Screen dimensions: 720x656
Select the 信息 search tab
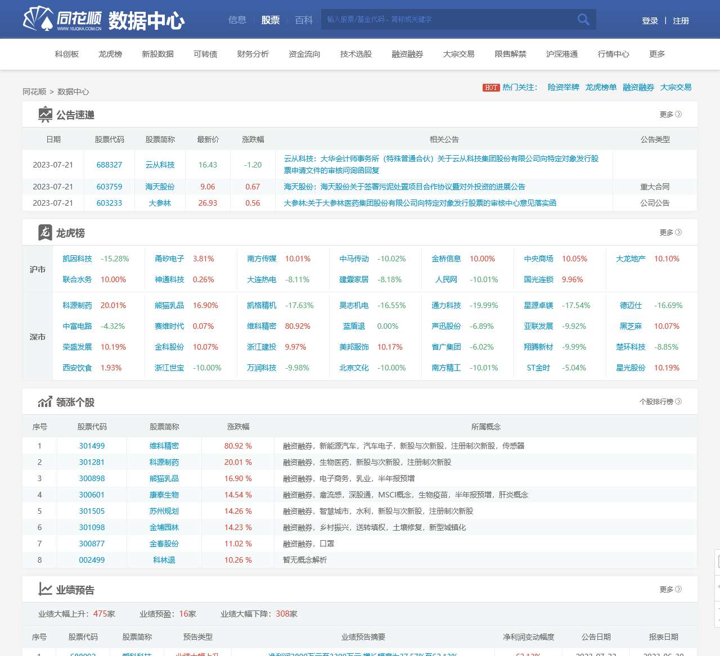237,20
